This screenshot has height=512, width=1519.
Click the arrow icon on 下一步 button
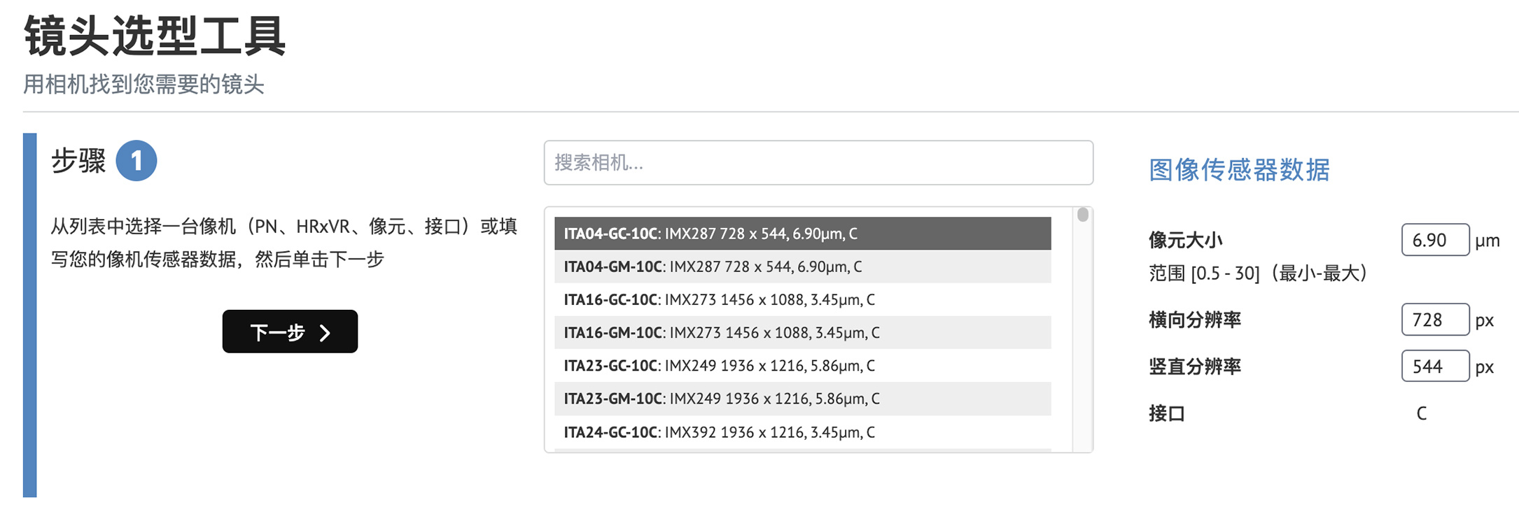coord(325,332)
